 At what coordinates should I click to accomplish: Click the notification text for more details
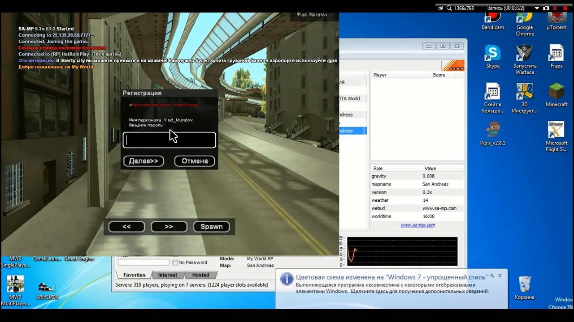(x=392, y=288)
